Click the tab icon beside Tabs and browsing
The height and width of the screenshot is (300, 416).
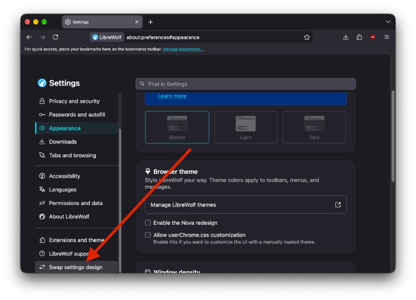pos(42,155)
